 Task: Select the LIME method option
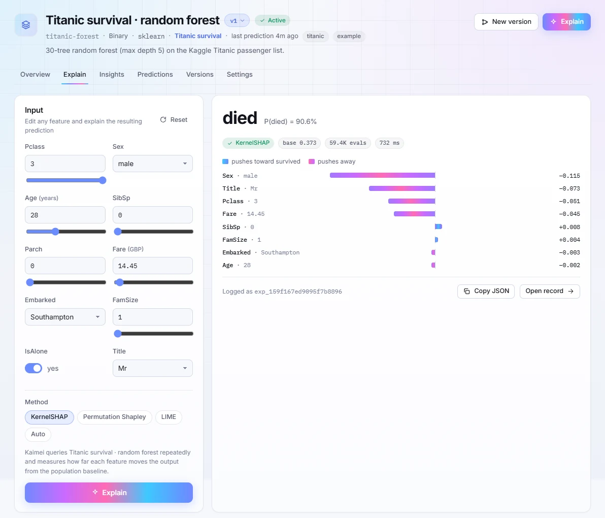coord(169,417)
